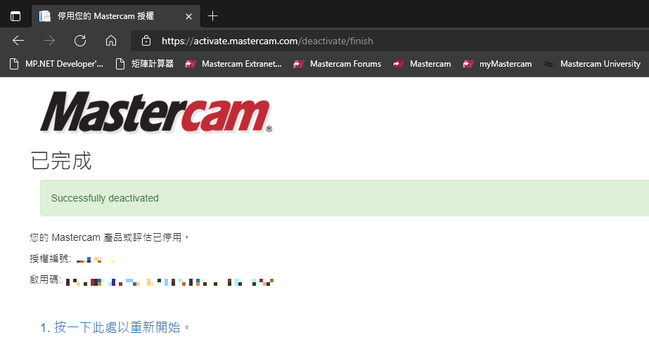Refresh the current page

tap(80, 41)
